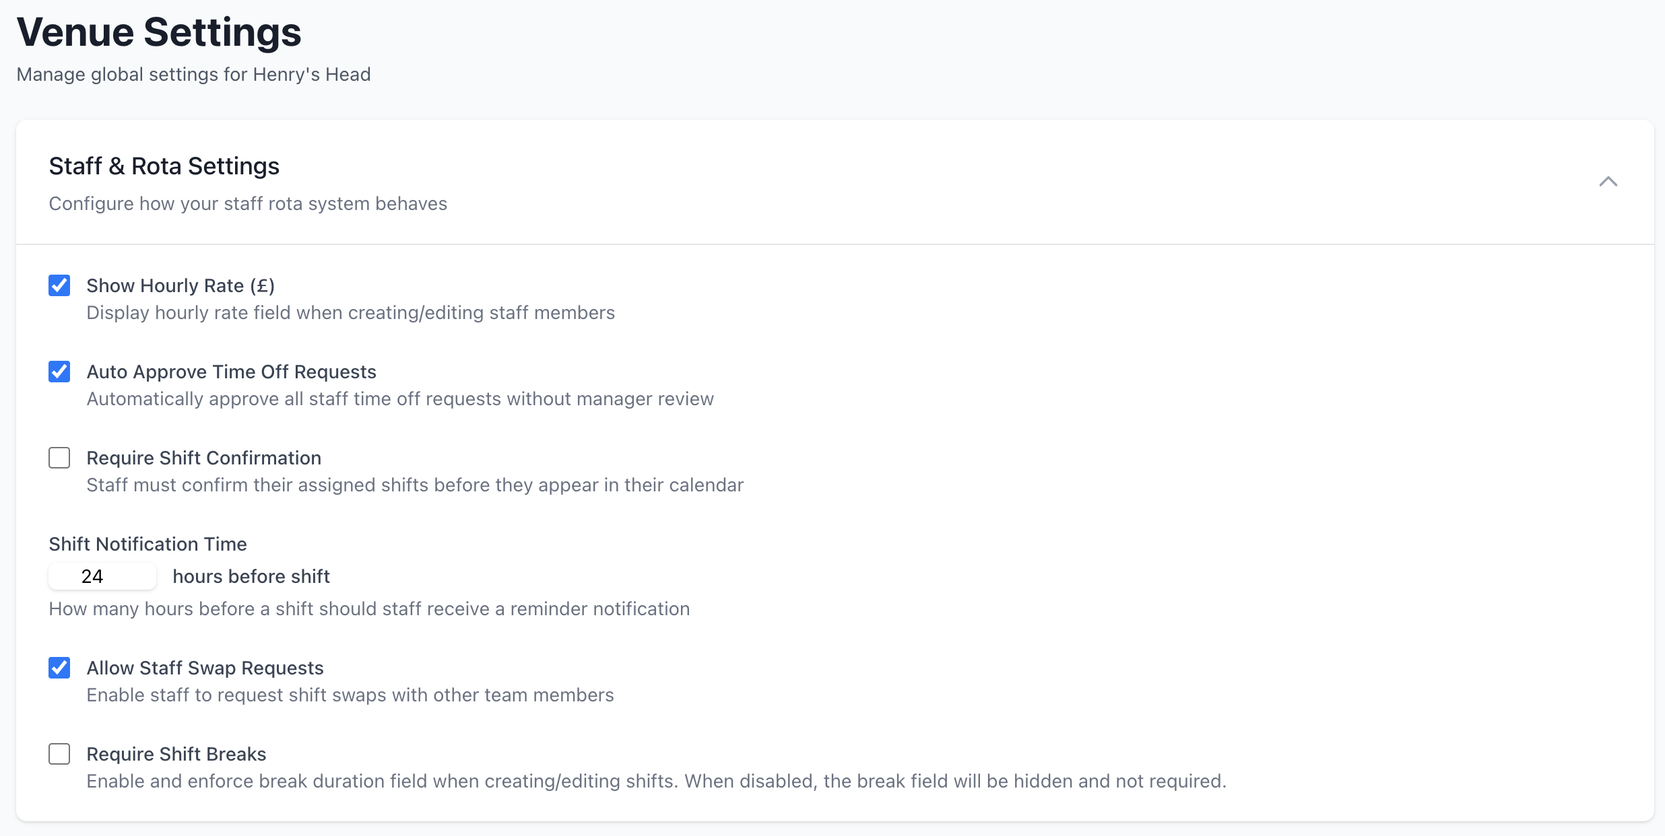Click the hourly rate field description text

[x=350, y=313]
